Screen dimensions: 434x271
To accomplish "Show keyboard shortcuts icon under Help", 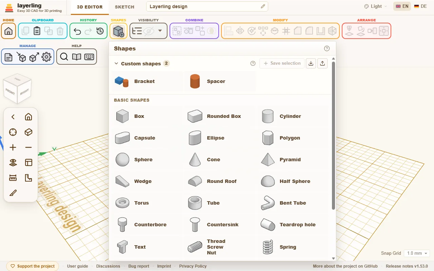I will click(x=89, y=57).
